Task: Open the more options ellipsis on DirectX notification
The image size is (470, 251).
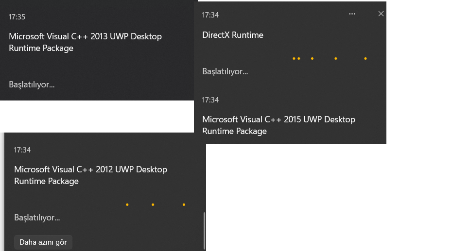Action: pyautogui.click(x=352, y=14)
